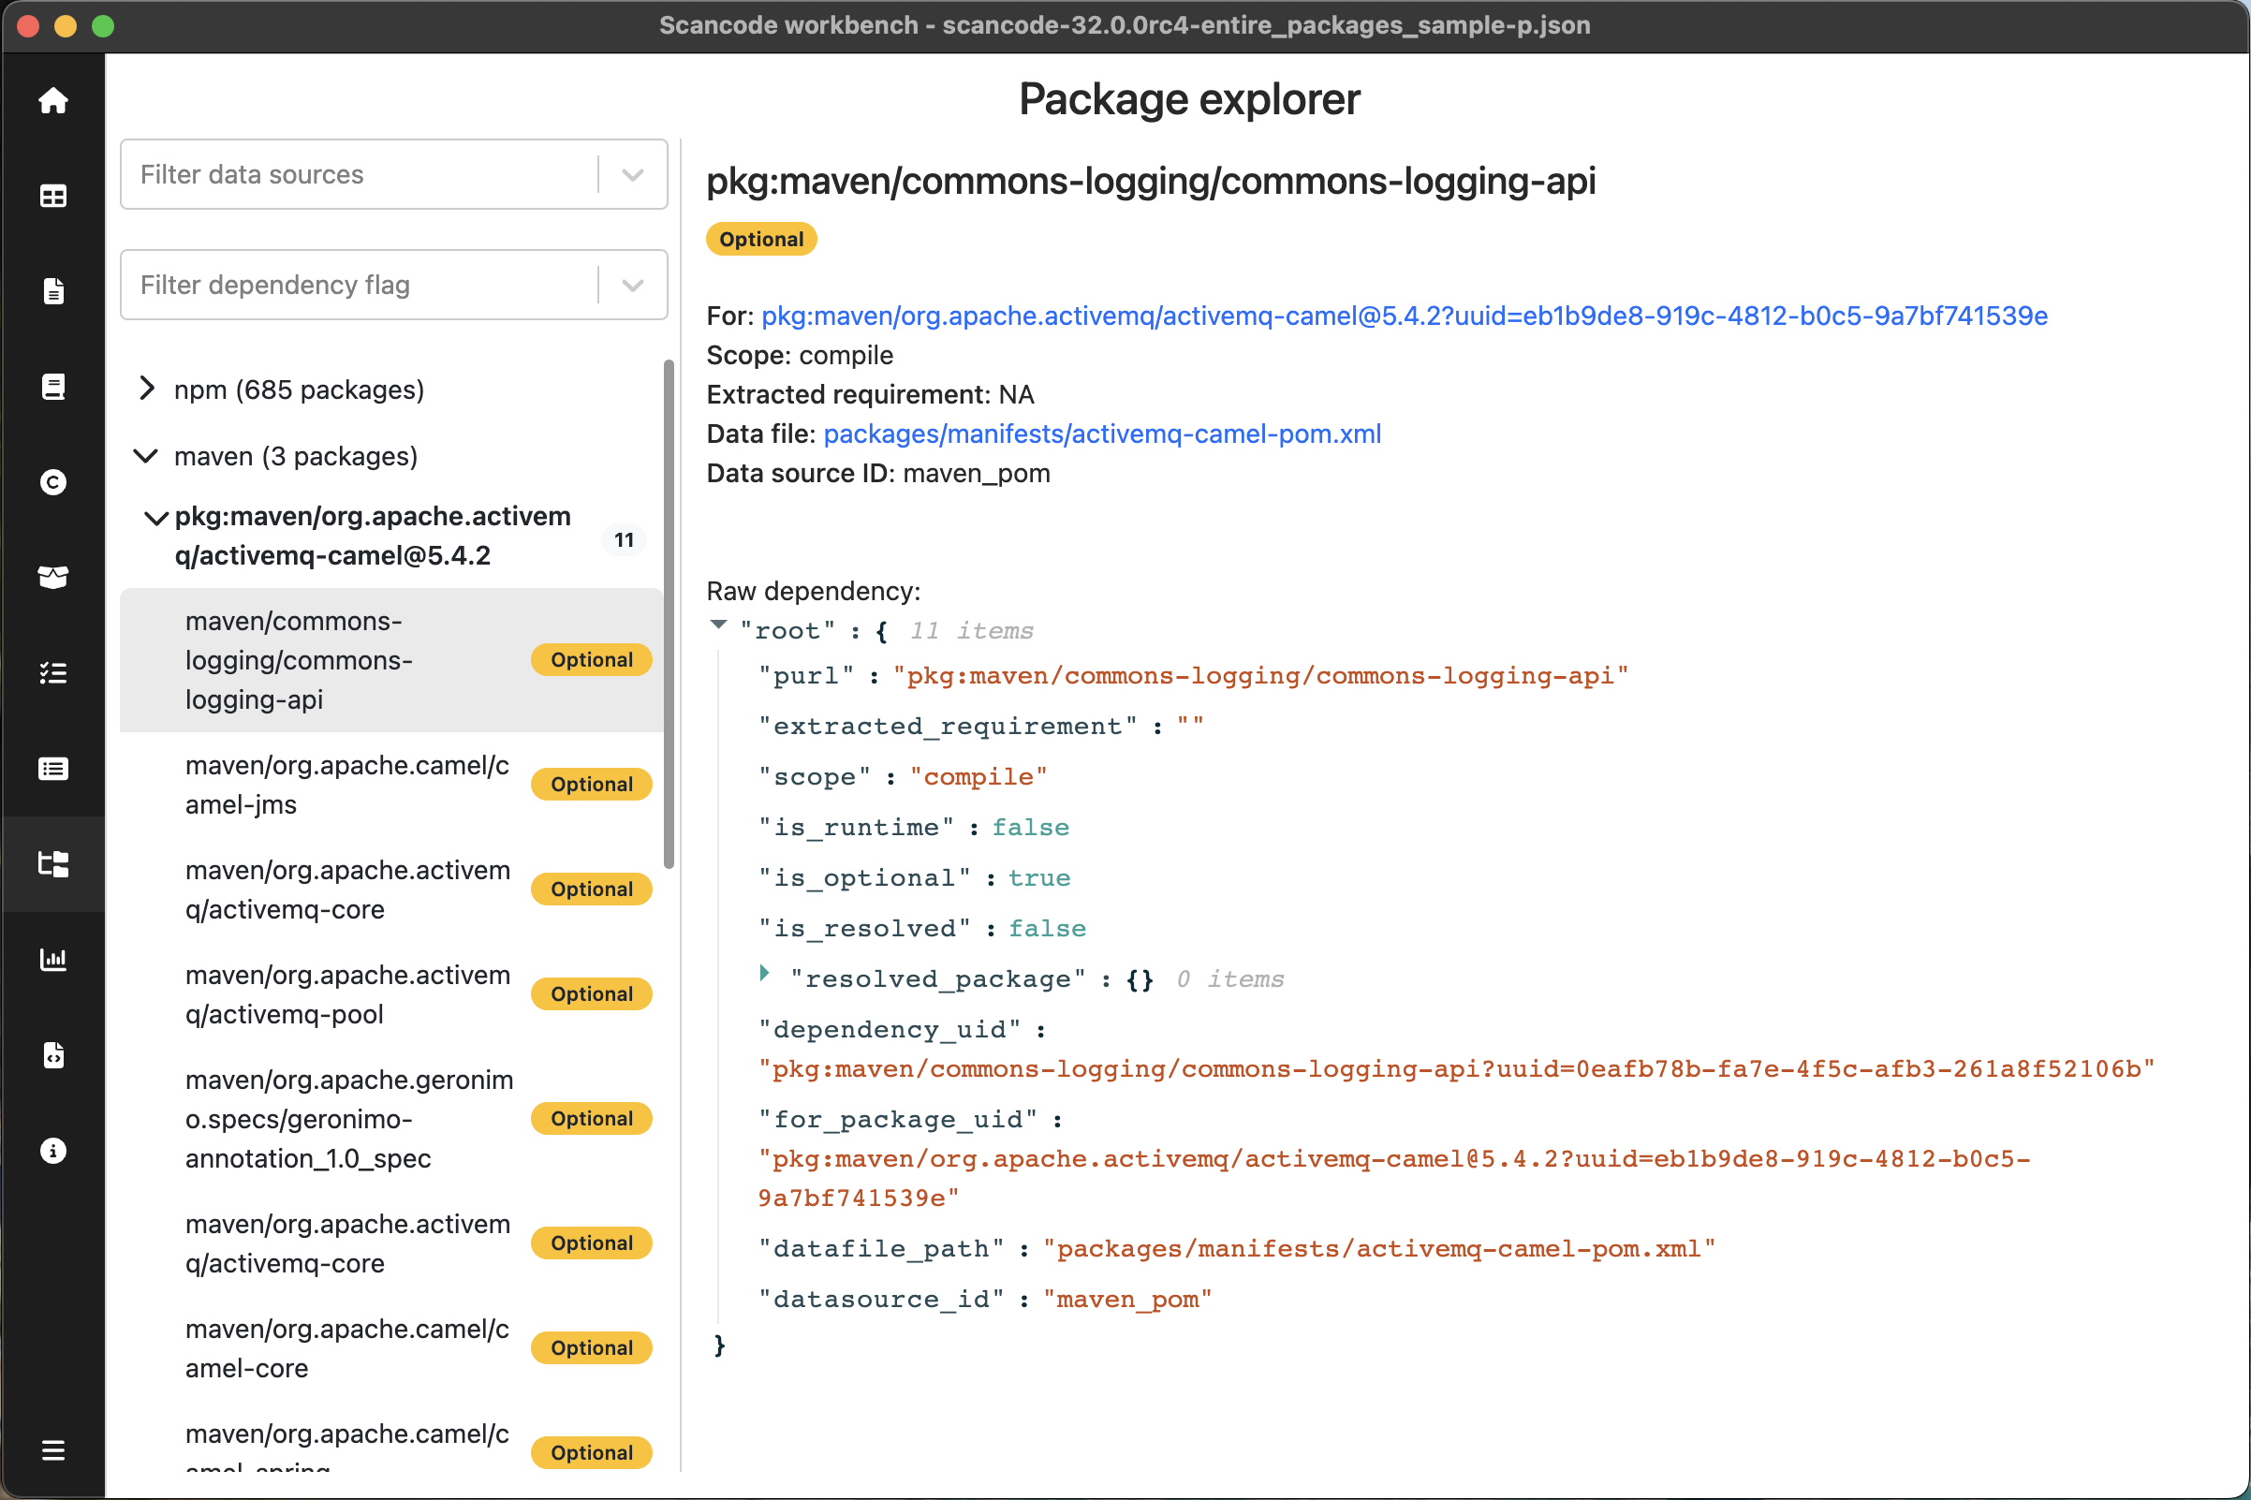Open the checklist tasks icon
Viewport: 2251px width, 1500px height.
click(x=53, y=673)
